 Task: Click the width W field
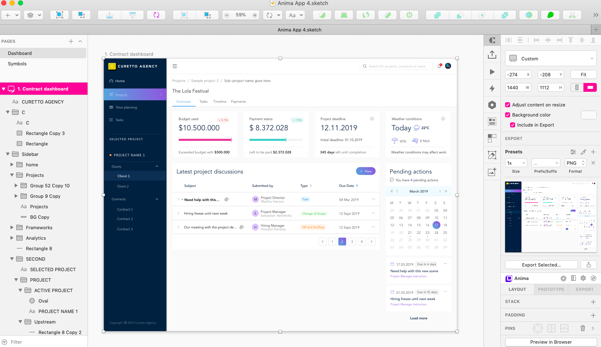518,88
